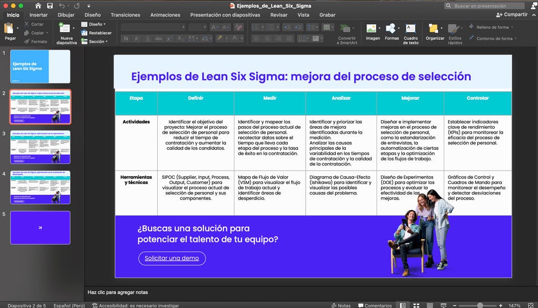Image resolution: width=538 pixels, height=308 pixels.
Task: Toggle superscript formatting
Action: click(169, 39)
